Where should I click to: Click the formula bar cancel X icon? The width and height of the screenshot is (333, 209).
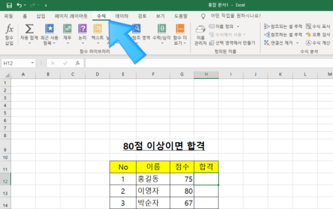coord(53,63)
